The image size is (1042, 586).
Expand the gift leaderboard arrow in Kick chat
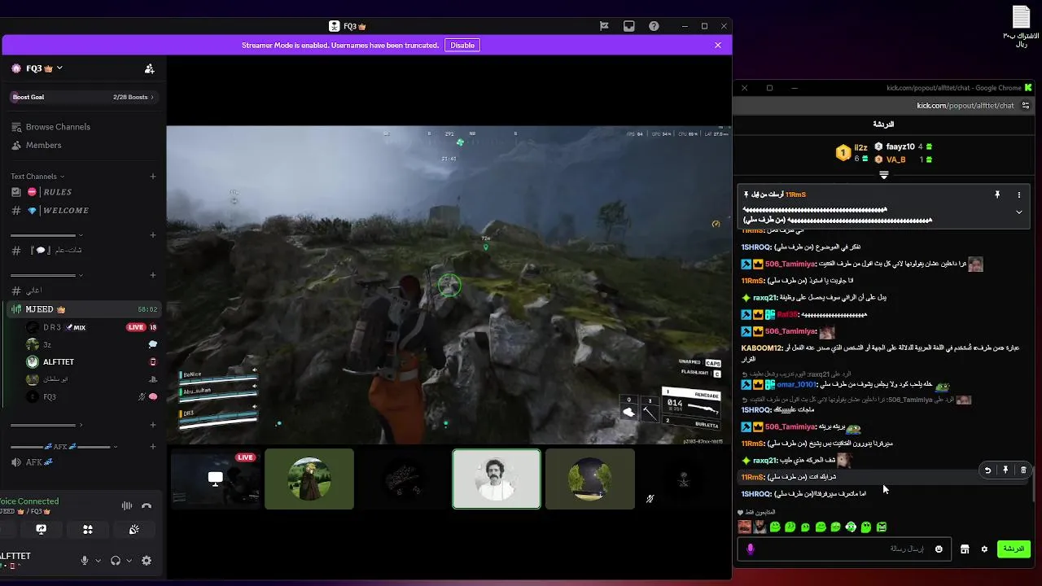[x=884, y=174]
